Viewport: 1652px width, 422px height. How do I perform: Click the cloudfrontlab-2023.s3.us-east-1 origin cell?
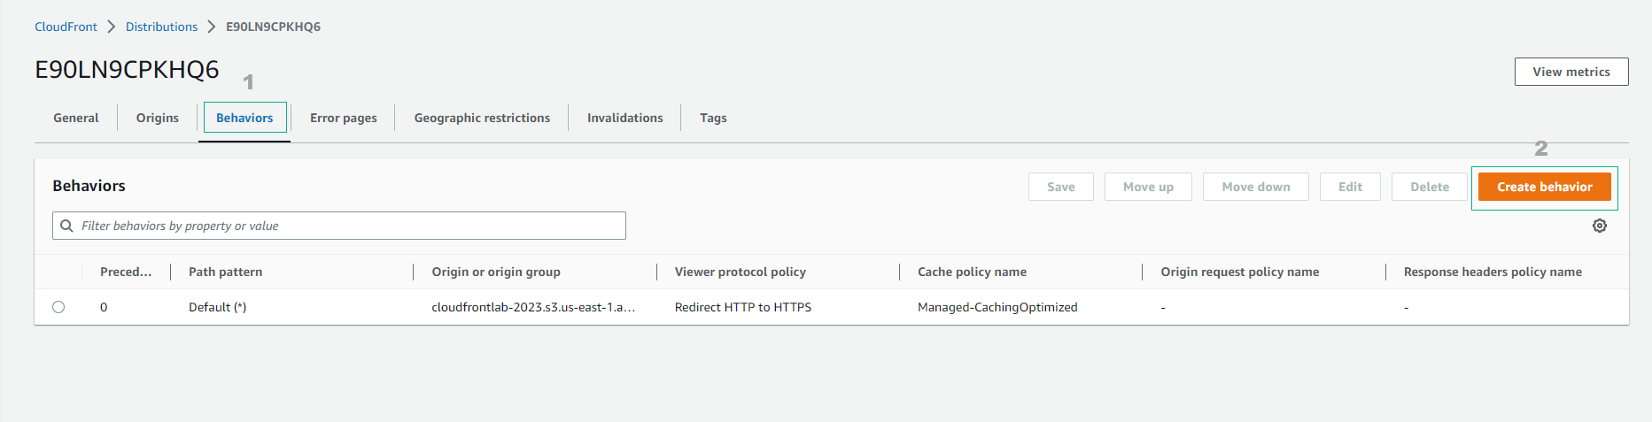[533, 307]
